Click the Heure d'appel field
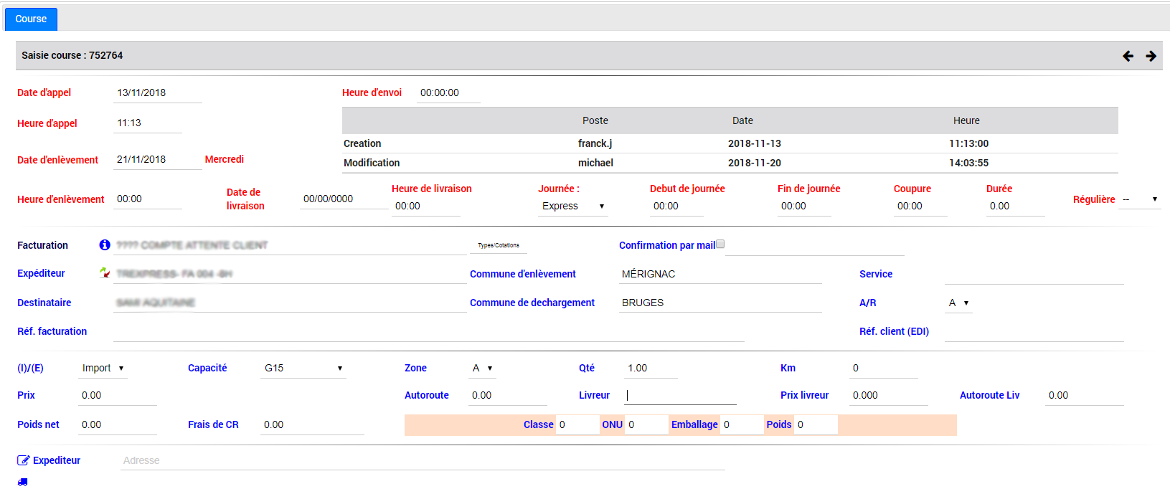Viewport: 1170px width, 494px height. click(x=148, y=123)
